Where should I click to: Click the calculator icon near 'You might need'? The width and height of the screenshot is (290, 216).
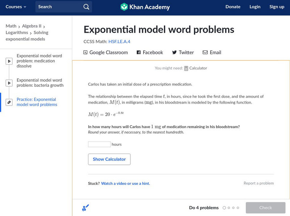click(186, 68)
